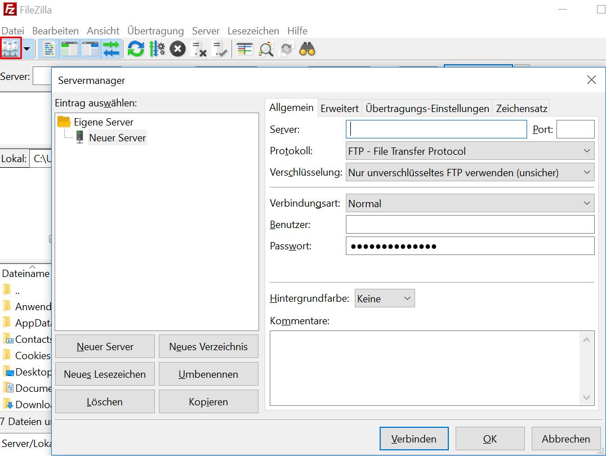Switch to the Erweitert tab

coord(340,109)
